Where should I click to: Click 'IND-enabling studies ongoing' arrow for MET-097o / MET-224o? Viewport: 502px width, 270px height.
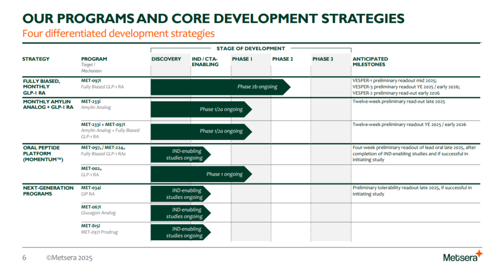pyautogui.click(x=181, y=154)
